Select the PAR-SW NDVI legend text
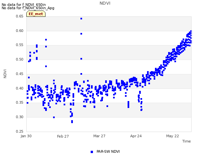 point(108,151)
